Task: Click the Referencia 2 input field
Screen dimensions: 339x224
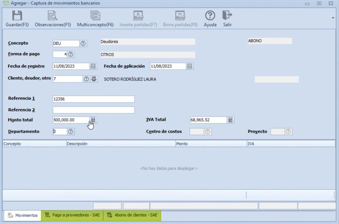Action: tap(93, 110)
